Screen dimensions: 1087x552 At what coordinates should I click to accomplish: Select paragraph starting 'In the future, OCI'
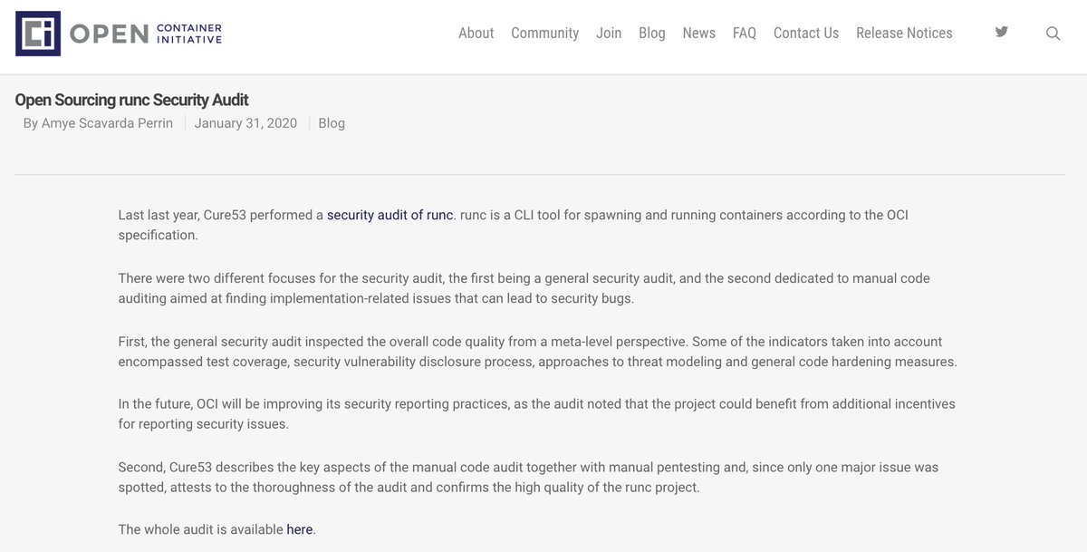click(x=536, y=413)
